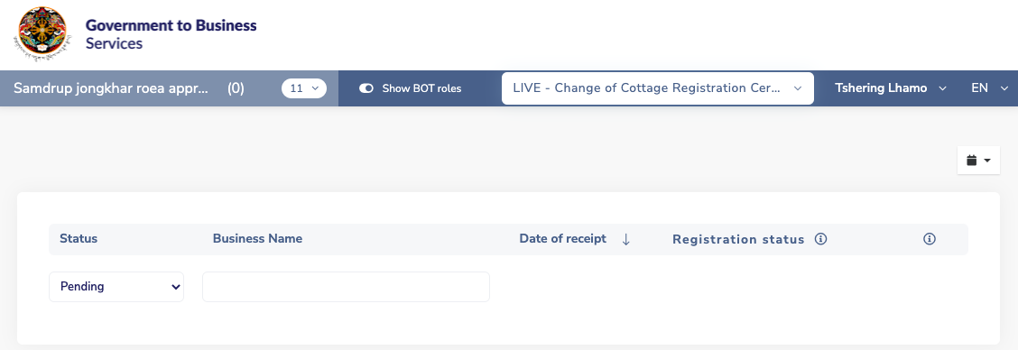This screenshot has width=1018, height=350.
Task: Click the Business Name column header
Action: pyautogui.click(x=258, y=238)
